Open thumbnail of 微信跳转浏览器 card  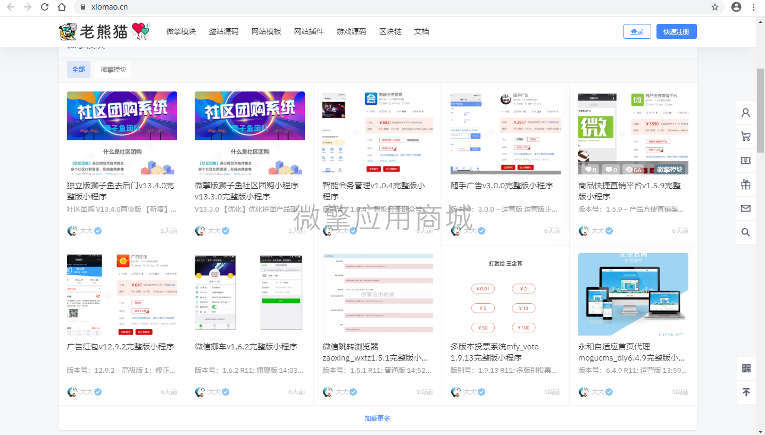pos(378,294)
